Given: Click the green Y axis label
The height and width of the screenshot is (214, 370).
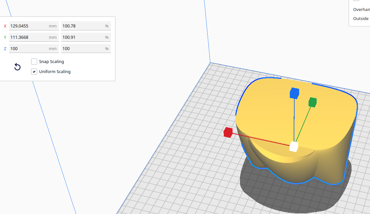Looking at the screenshot, I should click(x=5, y=37).
